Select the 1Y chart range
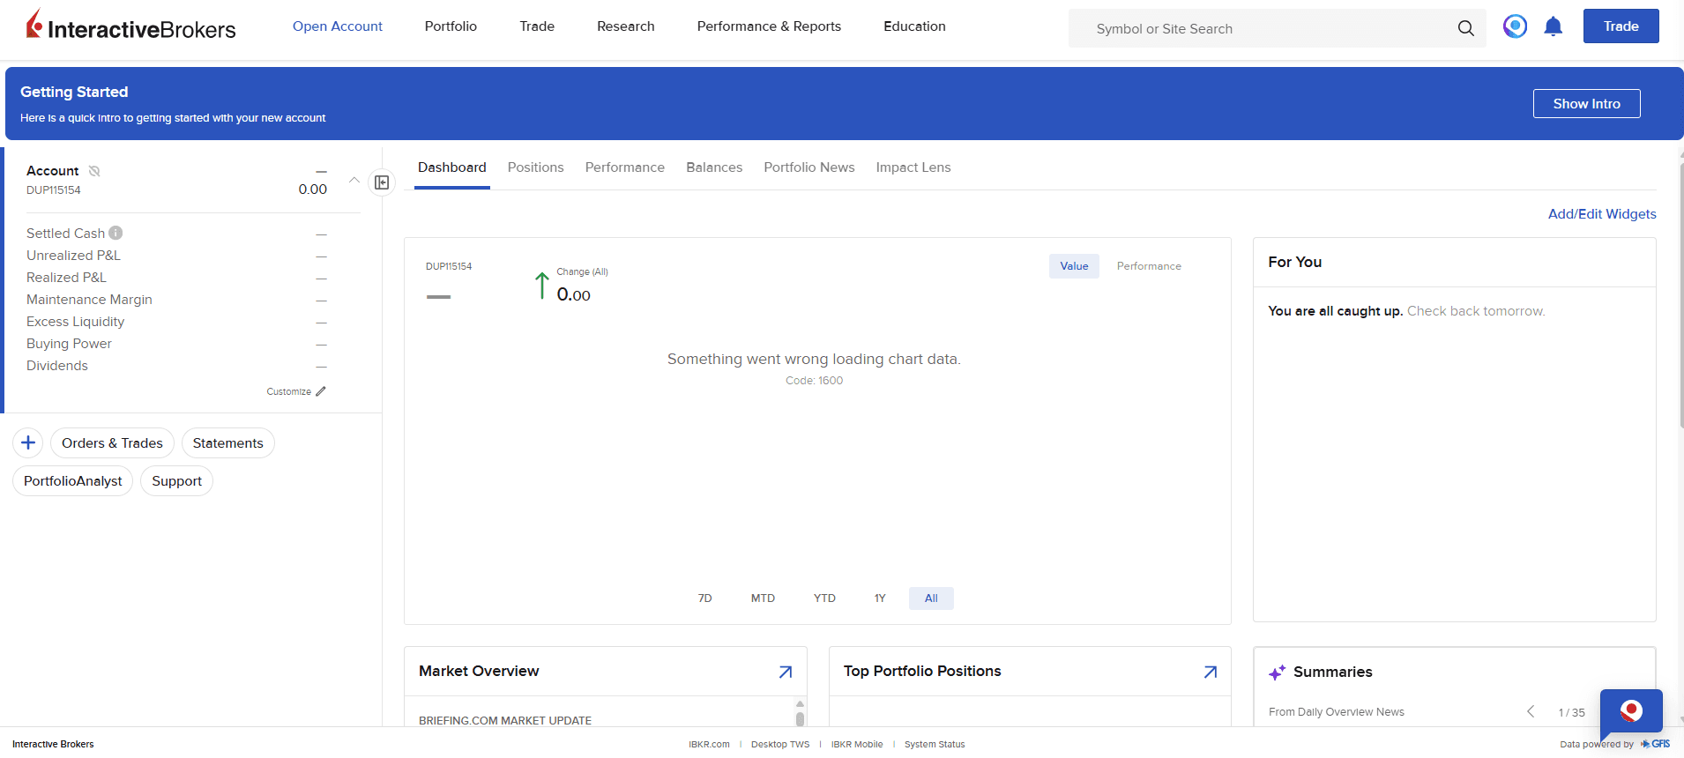Viewport: 1684px width, 758px height. (x=880, y=598)
